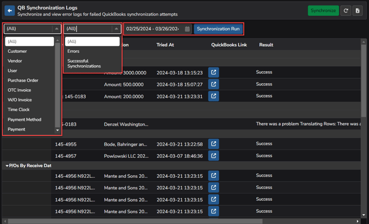Viewport: 369px width, 224px height.
Task: Click the Translating Rows error message
Action: pos(308,124)
